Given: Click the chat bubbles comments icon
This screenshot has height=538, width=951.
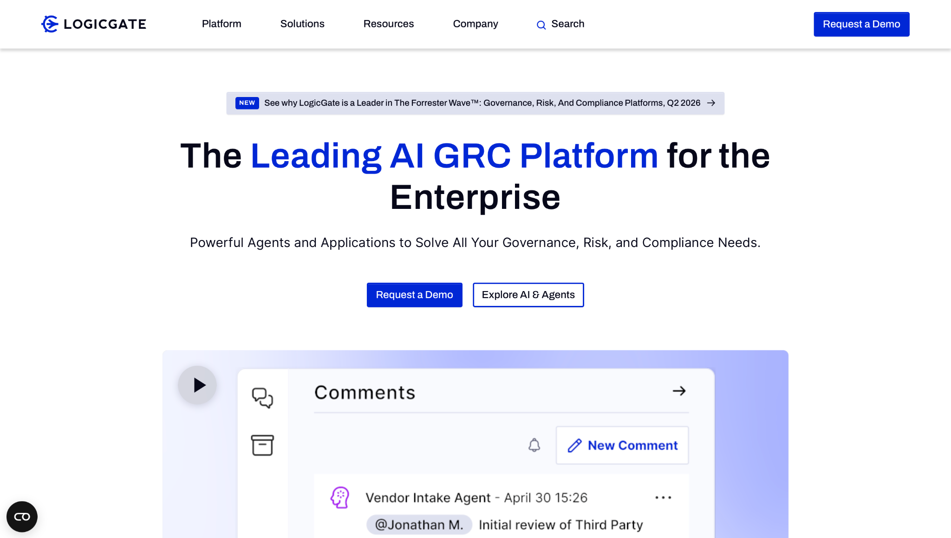Looking at the screenshot, I should pos(262,398).
